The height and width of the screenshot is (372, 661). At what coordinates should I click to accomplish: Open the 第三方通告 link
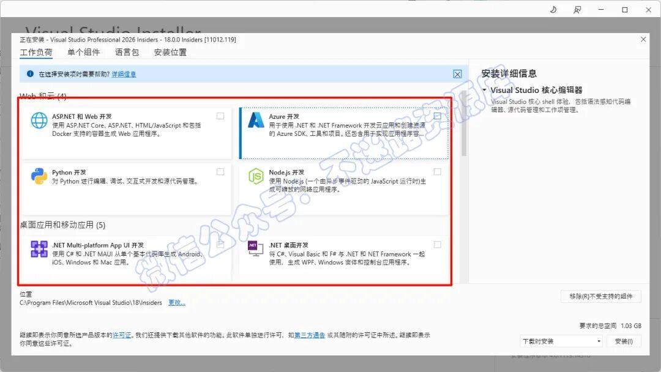[310, 335]
